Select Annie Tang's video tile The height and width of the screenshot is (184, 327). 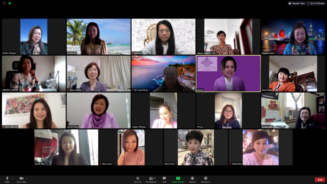(x=99, y=110)
